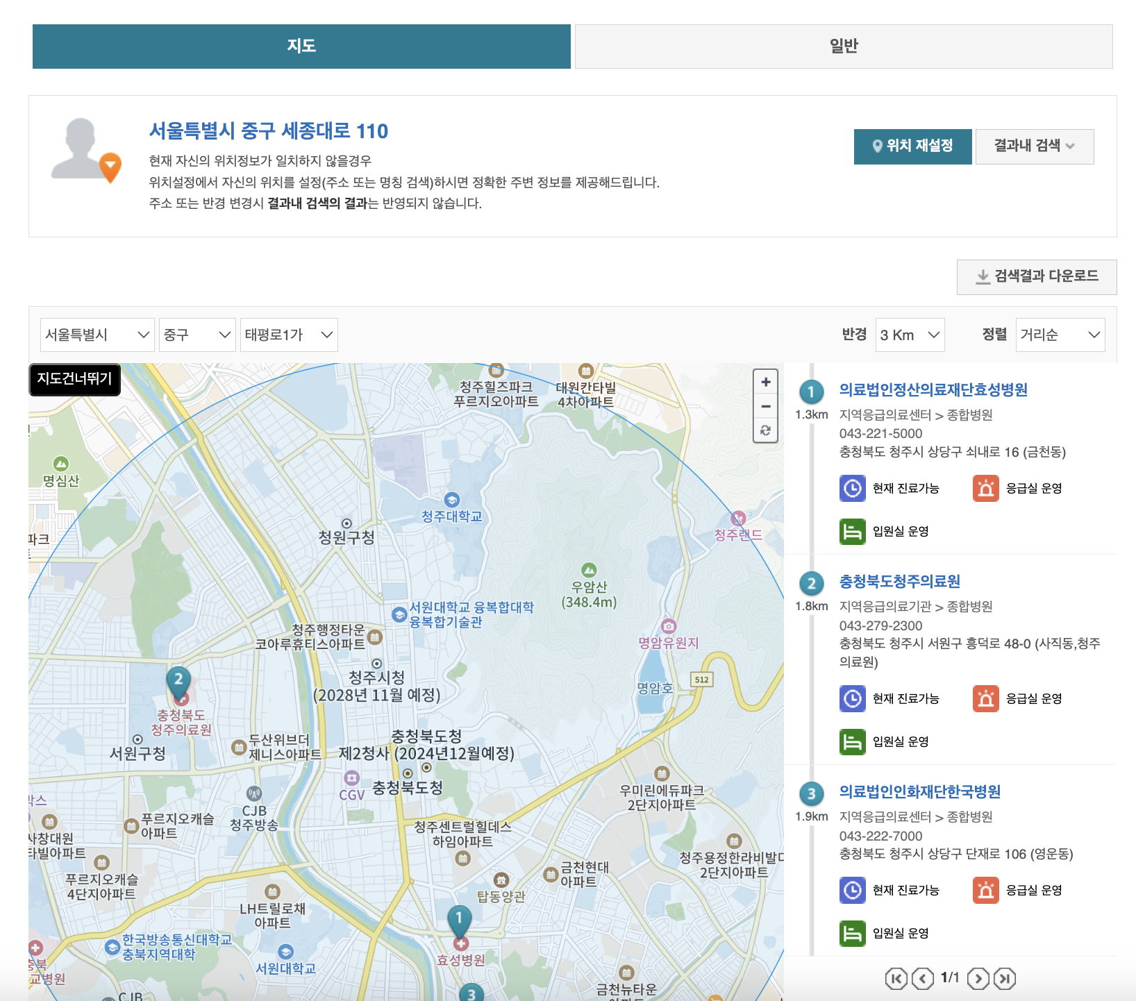Screen dimensions: 1136x1001
Task: Reset the map with refresh icon
Action: point(766,430)
